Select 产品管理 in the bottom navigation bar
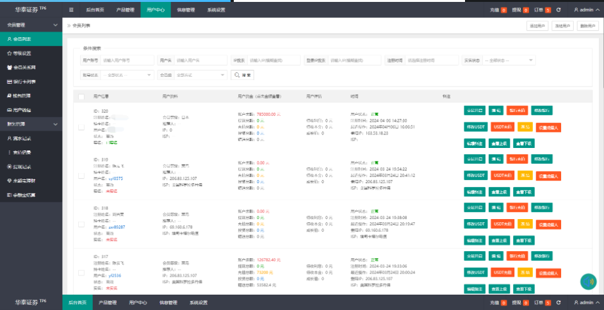The height and width of the screenshot is (310, 604). tap(108, 303)
